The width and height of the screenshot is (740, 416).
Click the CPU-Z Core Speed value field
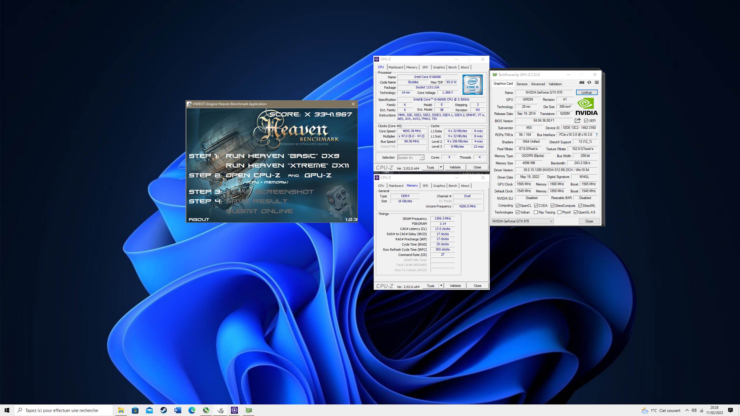[x=412, y=131]
